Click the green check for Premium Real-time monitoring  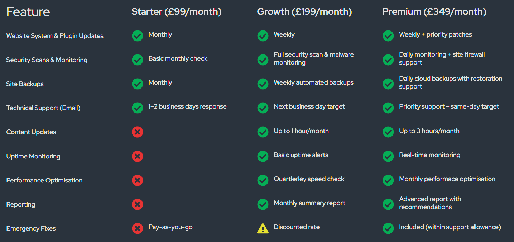[x=388, y=156]
